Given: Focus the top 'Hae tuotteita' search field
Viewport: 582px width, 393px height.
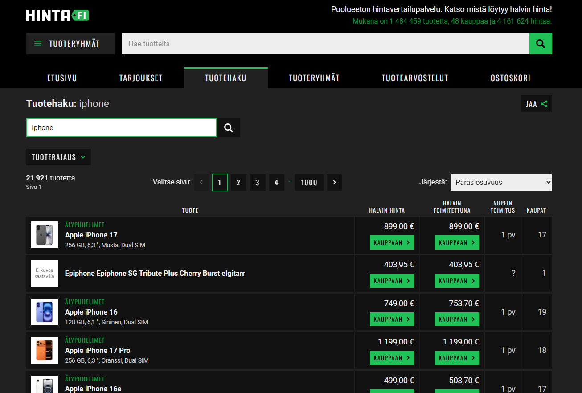Looking at the screenshot, I should (325, 44).
